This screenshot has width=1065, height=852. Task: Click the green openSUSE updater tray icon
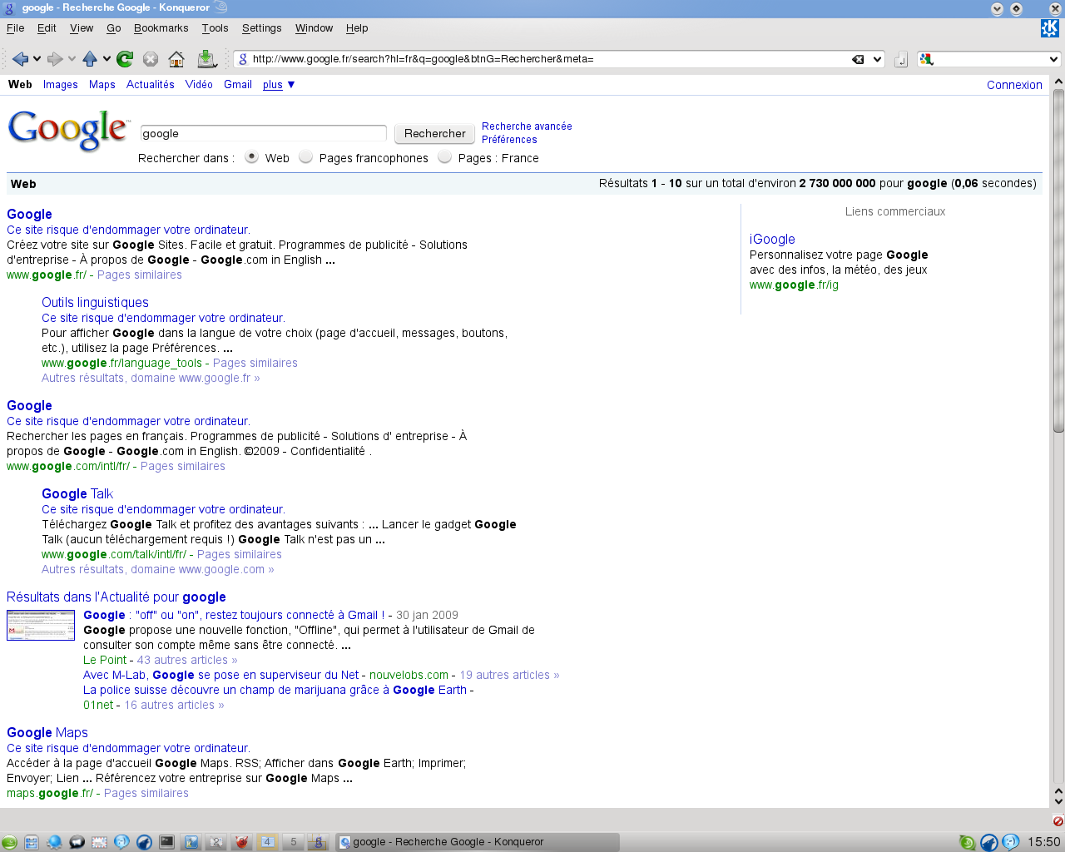tap(967, 842)
